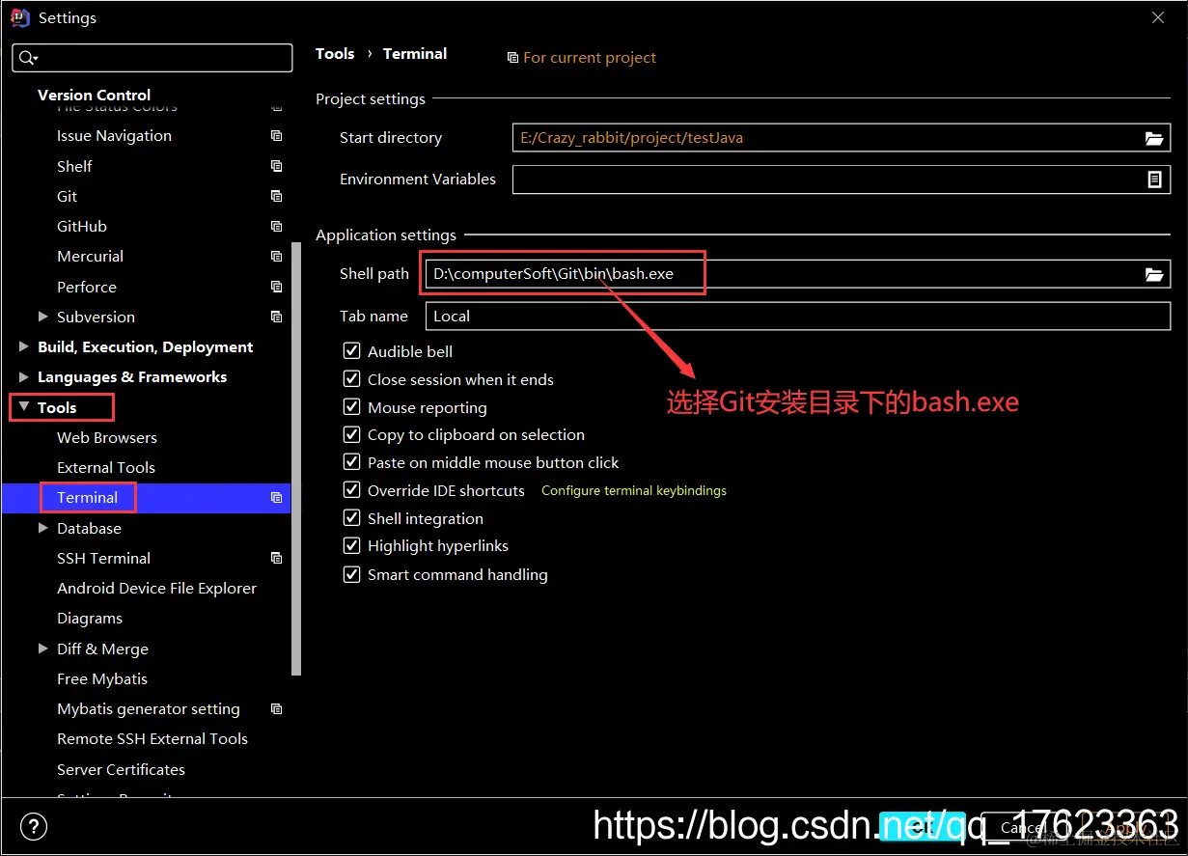Viewport: 1188px width, 856px height.
Task: Expand Languages & Frameworks section
Action: tap(24, 376)
